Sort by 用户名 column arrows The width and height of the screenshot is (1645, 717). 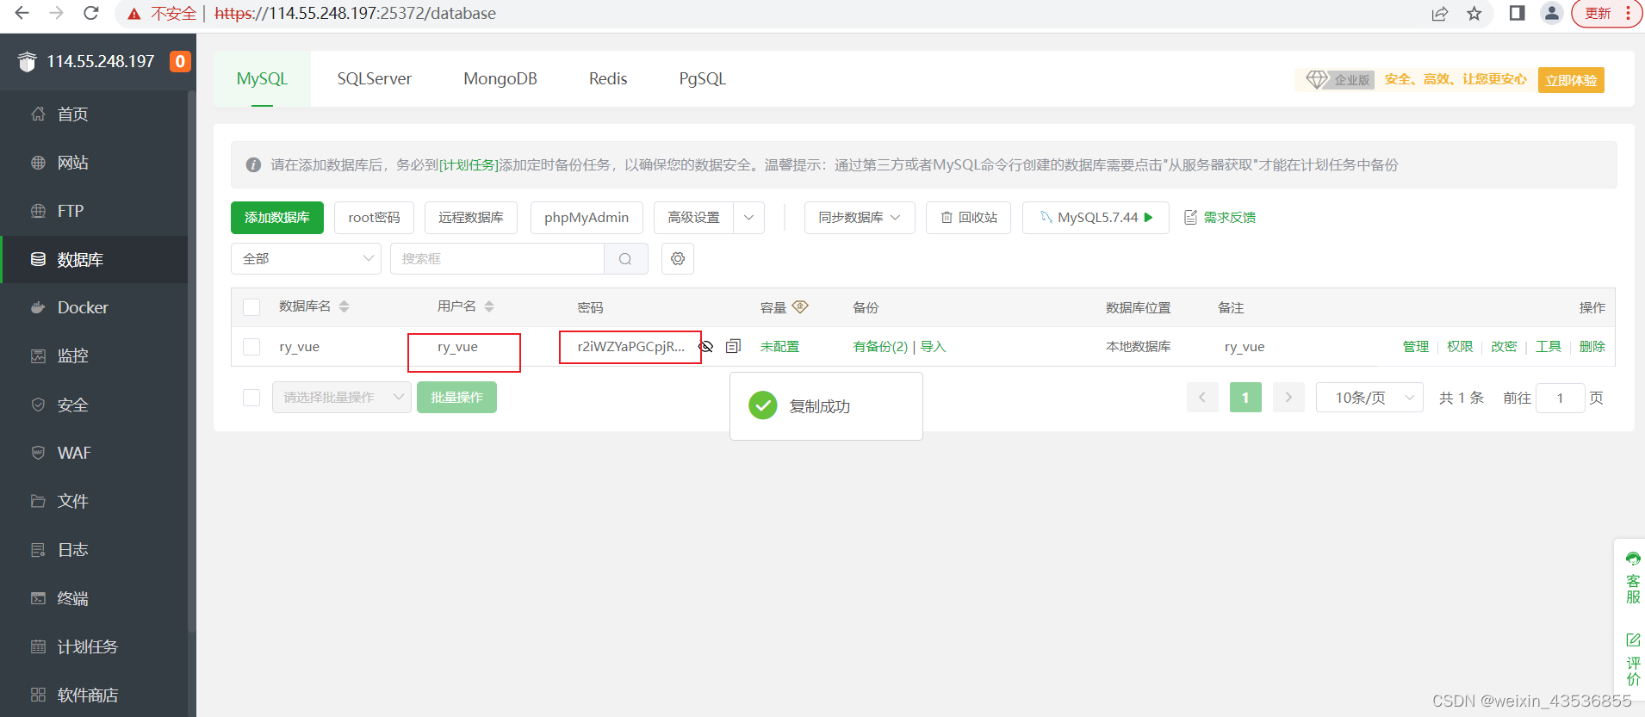(489, 306)
